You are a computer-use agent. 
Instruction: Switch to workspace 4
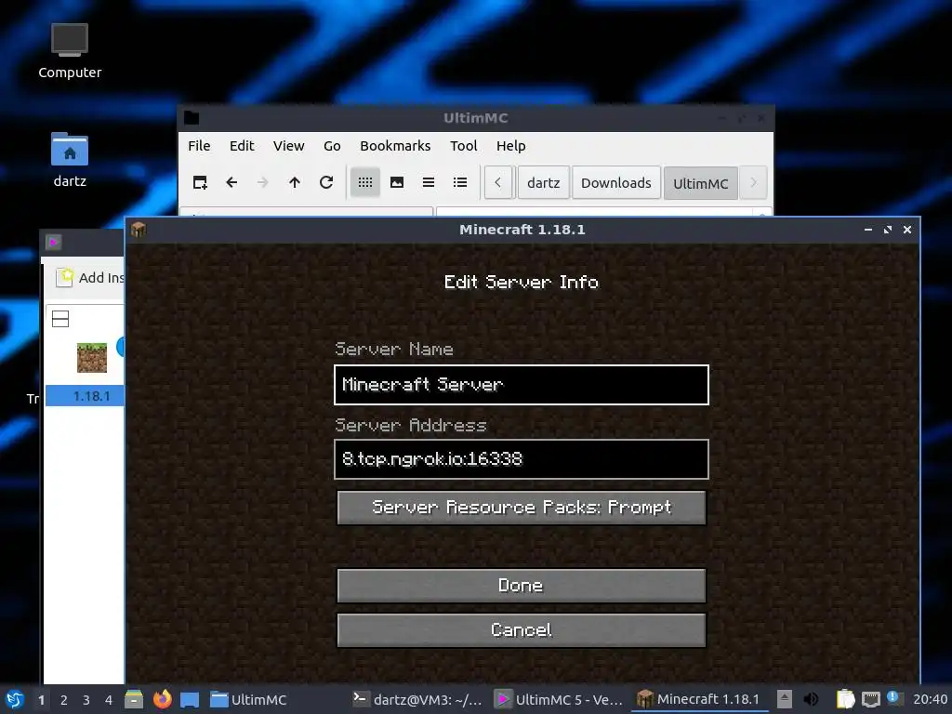click(109, 700)
